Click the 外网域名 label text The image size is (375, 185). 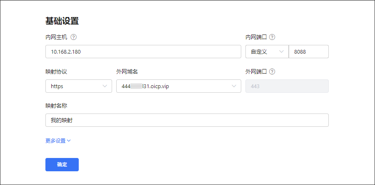click(127, 72)
